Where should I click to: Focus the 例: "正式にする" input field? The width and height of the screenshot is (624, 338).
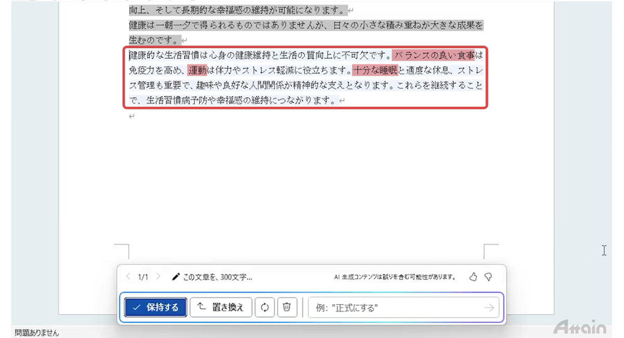pyautogui.click(x=395, y=308)
